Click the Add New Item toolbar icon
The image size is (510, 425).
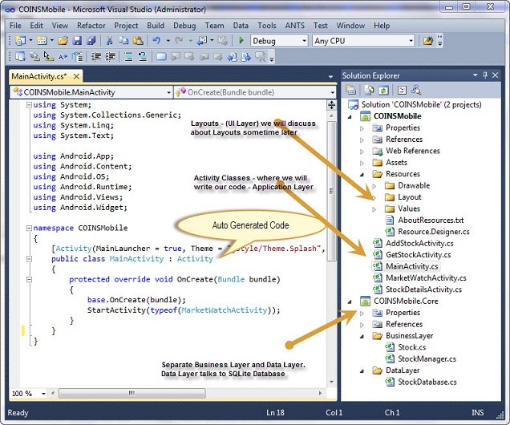tap(42, 41)
